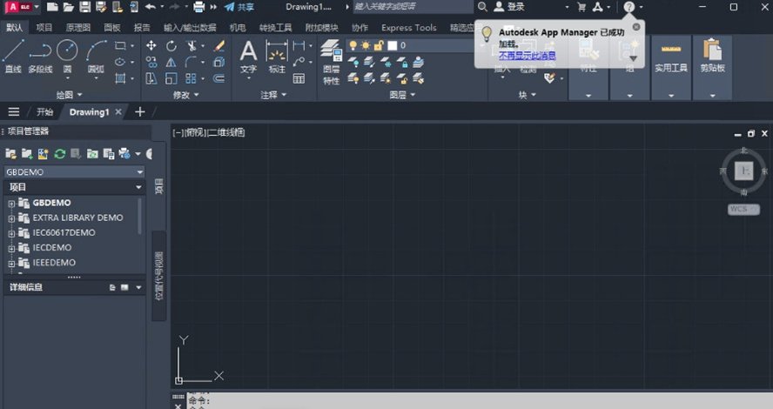Click the keyword search input field

click(413, 7)
